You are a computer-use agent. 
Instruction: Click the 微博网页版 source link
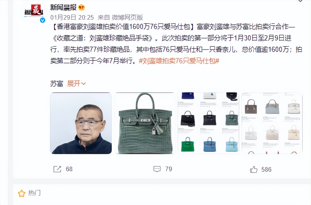(127, 18)
